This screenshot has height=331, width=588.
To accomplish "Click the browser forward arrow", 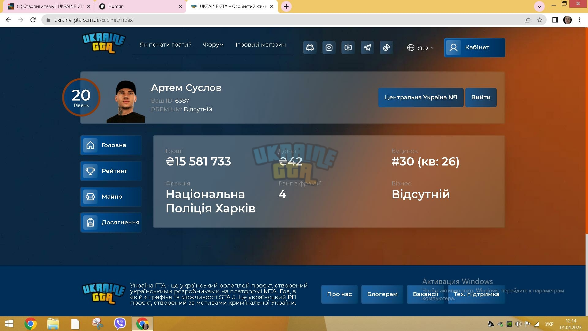I will (21, 20).
